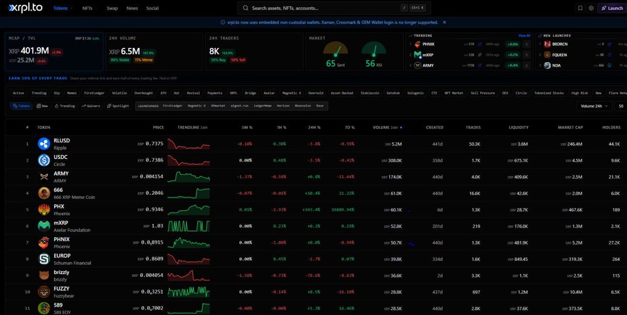Toggle the Memes category chip
627x315 pixels.
click(72, 93)
